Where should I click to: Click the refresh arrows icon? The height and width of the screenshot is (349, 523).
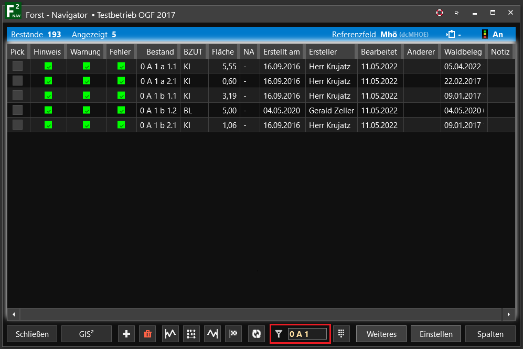pyautogui.click(x=257, y=334)
